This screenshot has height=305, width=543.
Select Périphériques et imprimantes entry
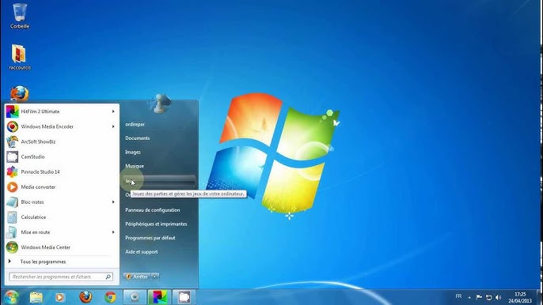(156, 224)
